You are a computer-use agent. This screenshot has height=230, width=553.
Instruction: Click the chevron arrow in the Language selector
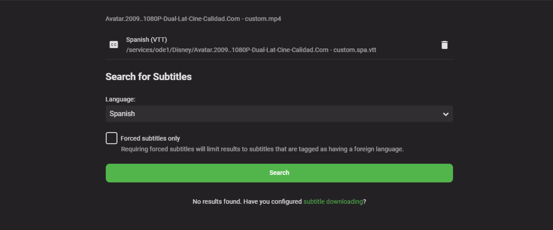[446, 114]
